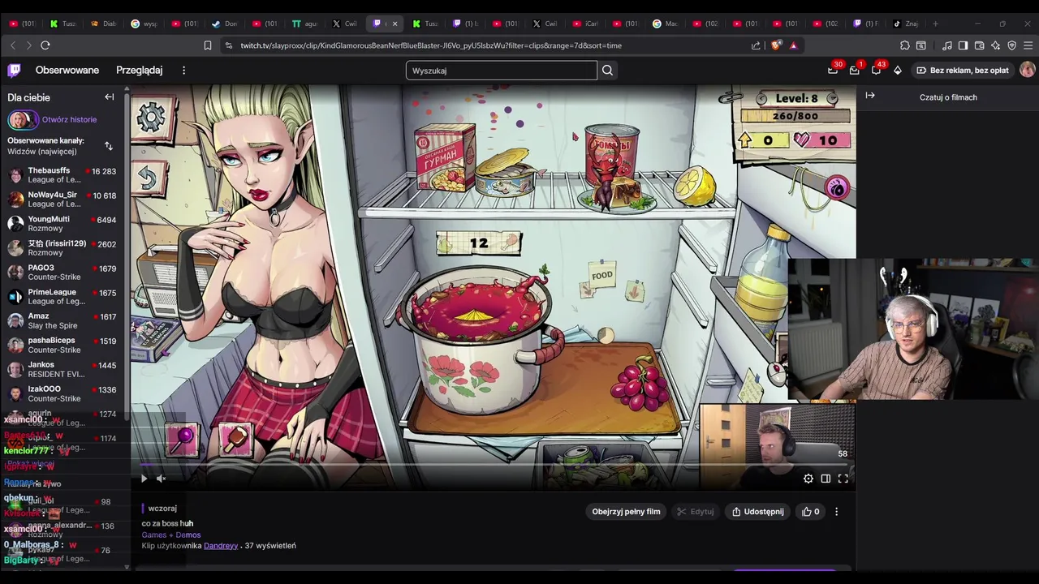Open browser media music-note control
The height and width of the screenshot is (584, 1039).
click(x=947, y=45)
